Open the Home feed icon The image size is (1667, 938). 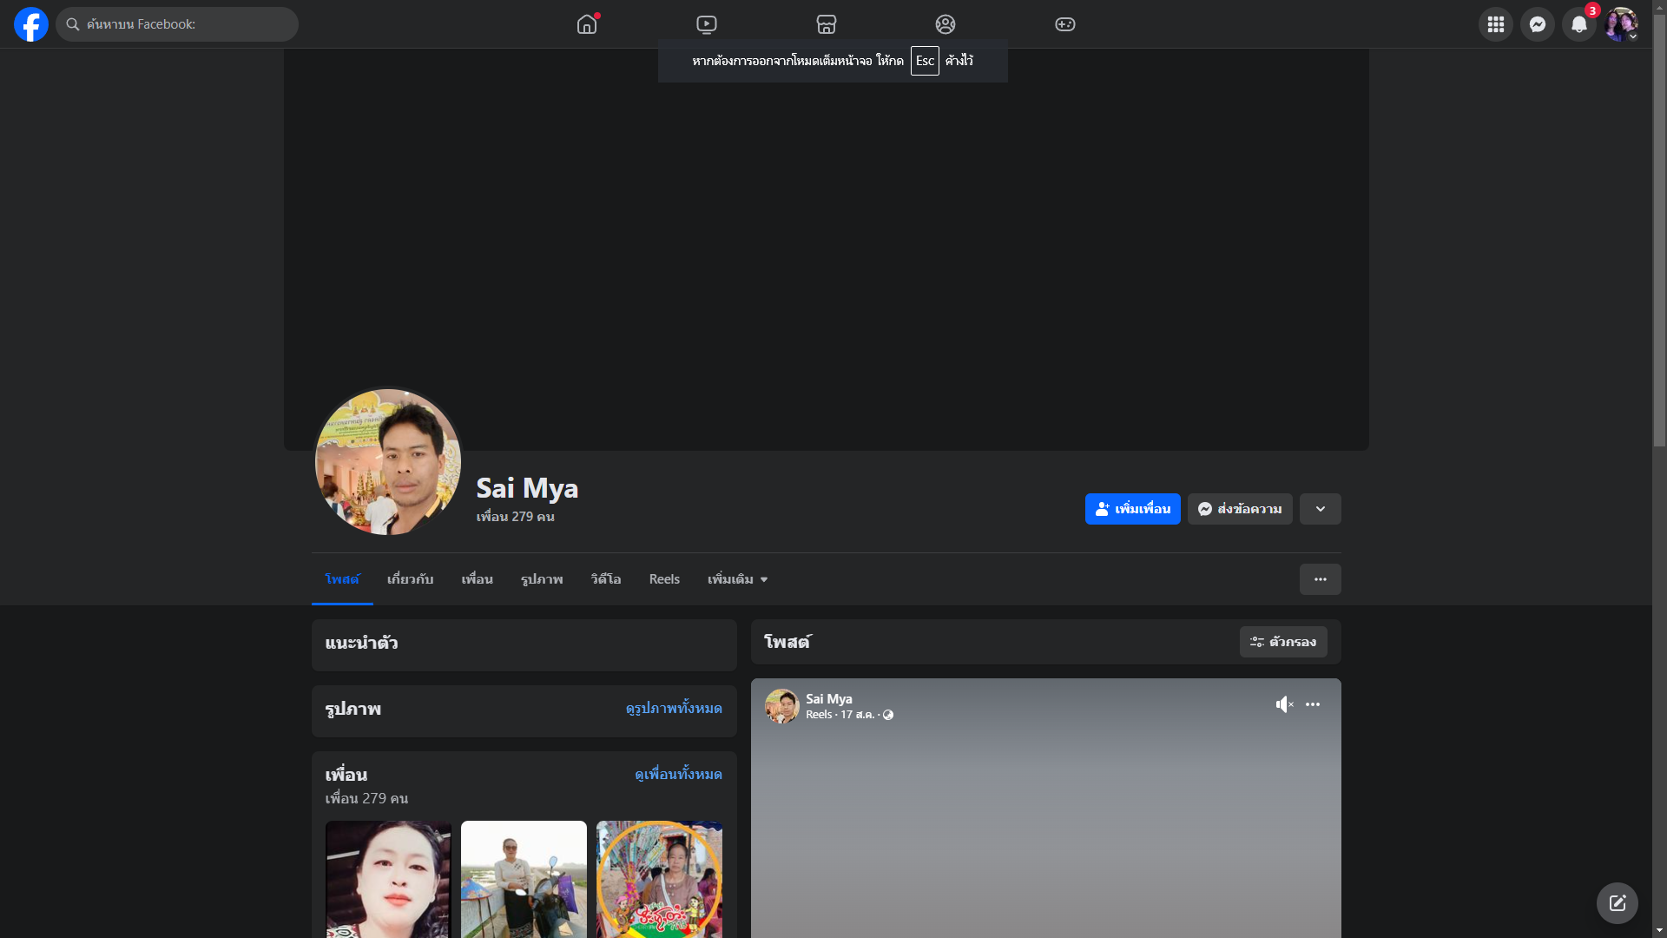pos(587,24)
